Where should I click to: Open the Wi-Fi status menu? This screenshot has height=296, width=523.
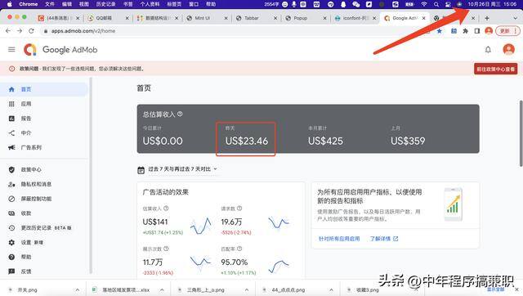424,4
